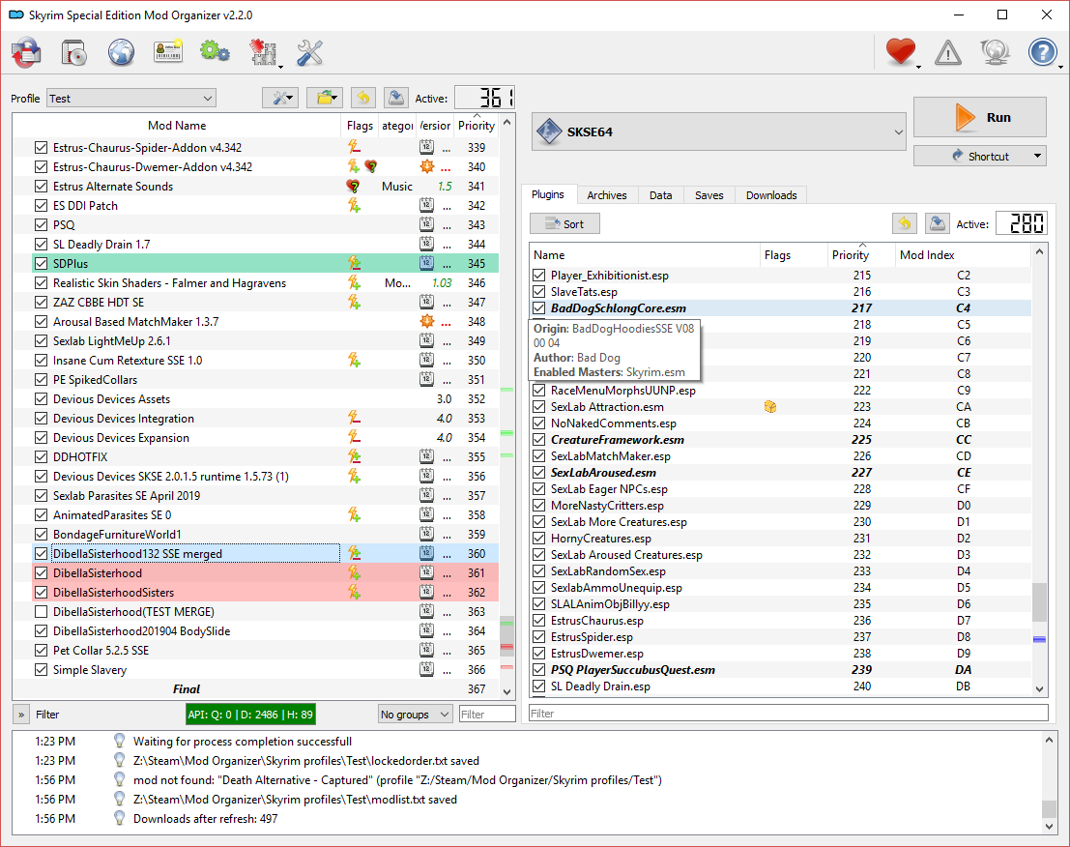The width and height of the screenshot is (1070, 847).
Task: Open the Saves tab
Action: (x=709, y=195)
